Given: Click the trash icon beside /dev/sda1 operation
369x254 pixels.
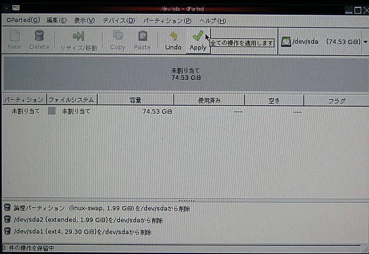Looking at the screenshot, I should click(7, 231).
